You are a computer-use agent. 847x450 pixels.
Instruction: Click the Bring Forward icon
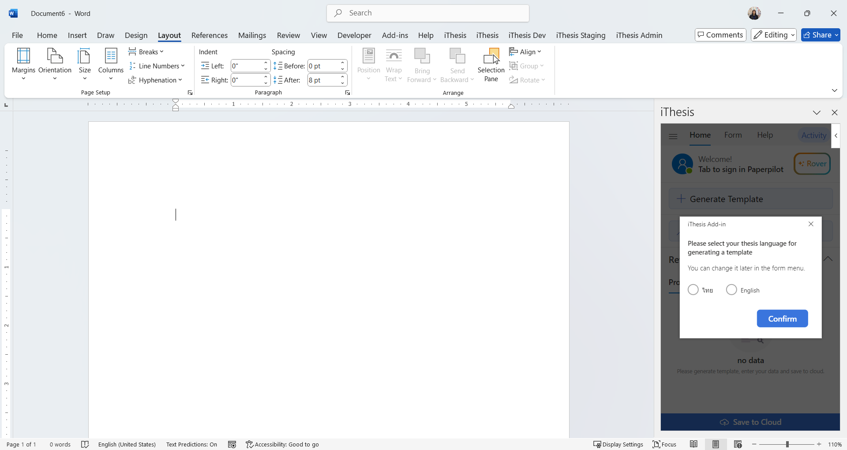[x=422, y=56]
